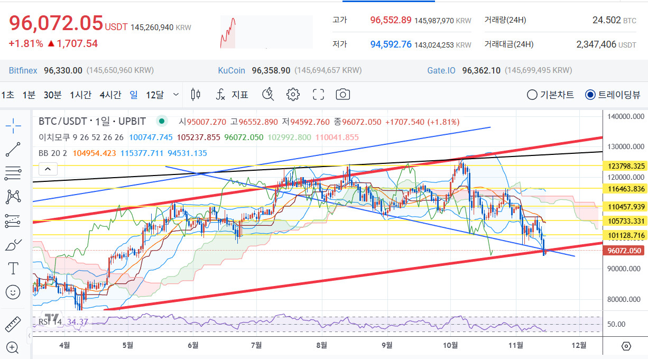Select the text annotation tool
648x359 pixels.
pos(13,268)
